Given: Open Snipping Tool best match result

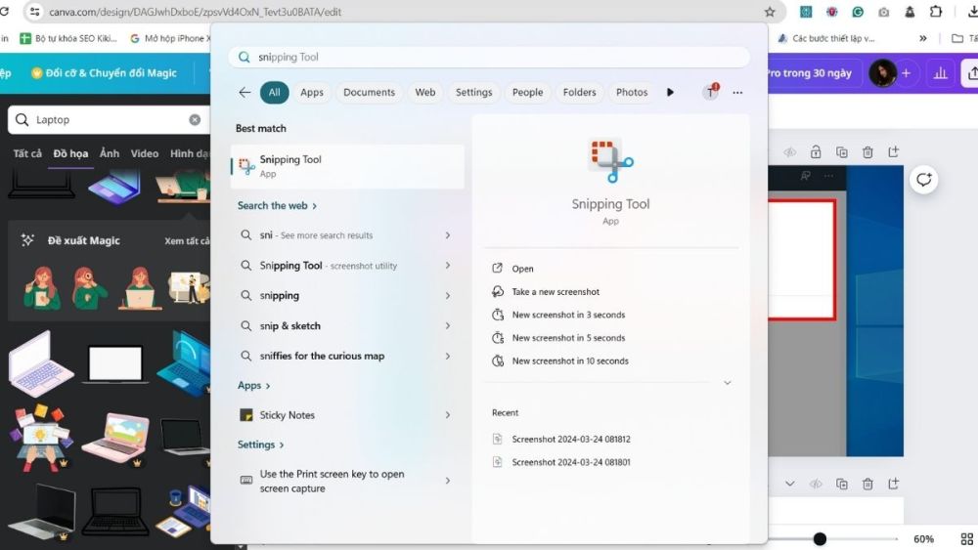Looking at the screenshot, I should click(347, 166).
